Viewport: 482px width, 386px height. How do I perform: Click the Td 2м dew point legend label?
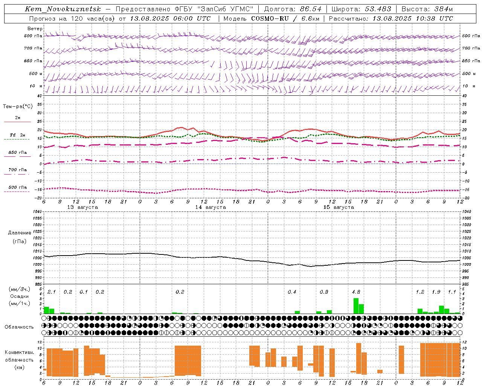coord(18,135)
